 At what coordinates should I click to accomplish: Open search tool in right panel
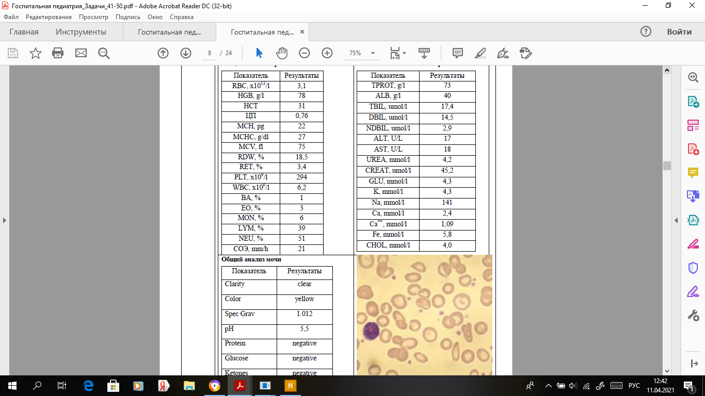click(x=693, y=77)
